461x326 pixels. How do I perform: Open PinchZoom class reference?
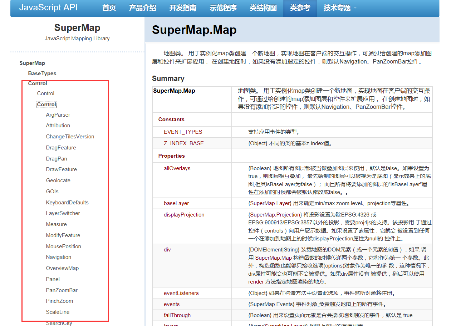coord(59,301)
